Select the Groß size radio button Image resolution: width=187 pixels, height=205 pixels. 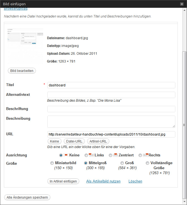(x=122, y=163)
